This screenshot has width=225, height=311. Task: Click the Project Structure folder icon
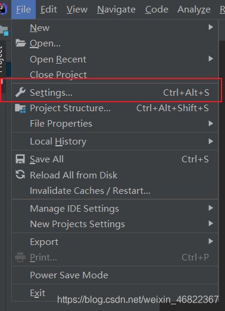tap(20, 108)
